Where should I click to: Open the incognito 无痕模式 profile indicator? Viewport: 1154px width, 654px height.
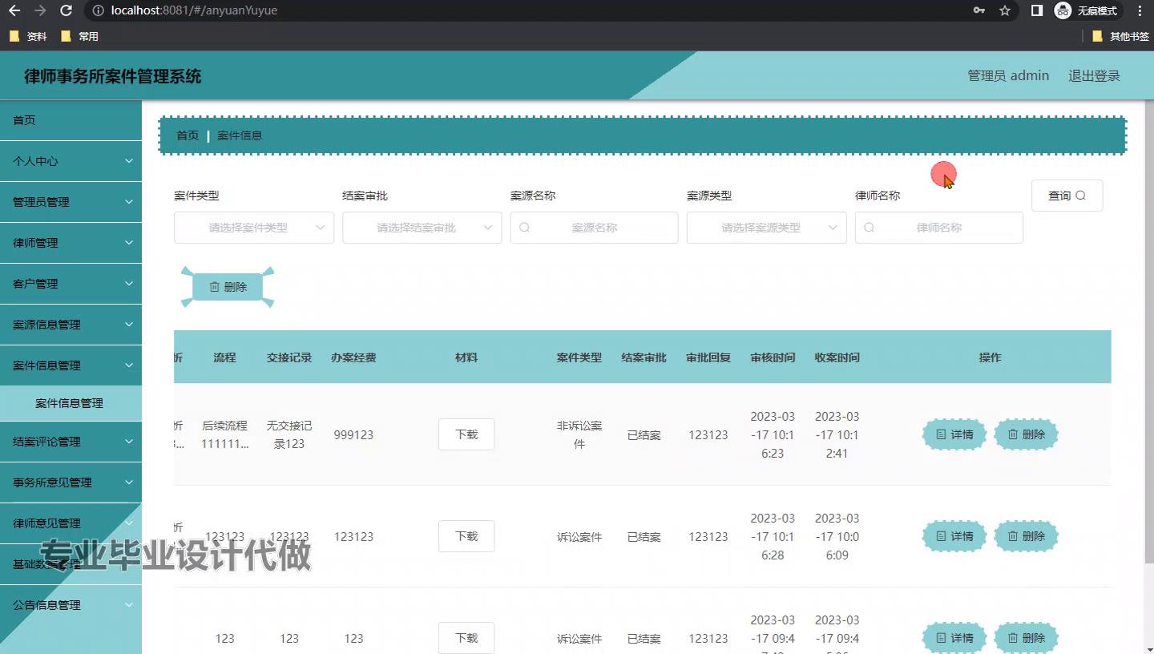pyautogui.click(x=1087, y=10)
